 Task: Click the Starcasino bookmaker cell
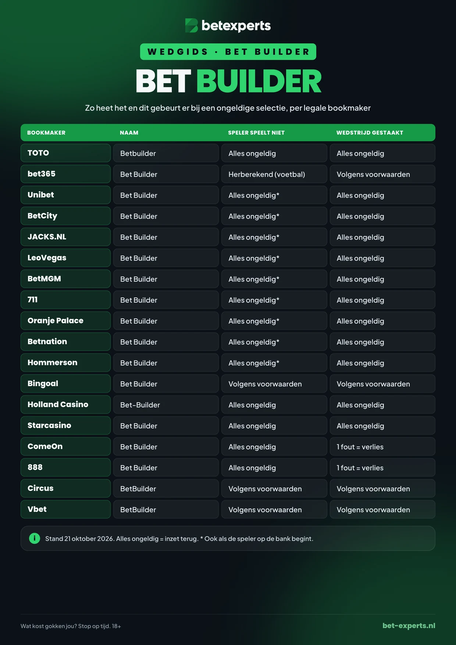point(65,425)
